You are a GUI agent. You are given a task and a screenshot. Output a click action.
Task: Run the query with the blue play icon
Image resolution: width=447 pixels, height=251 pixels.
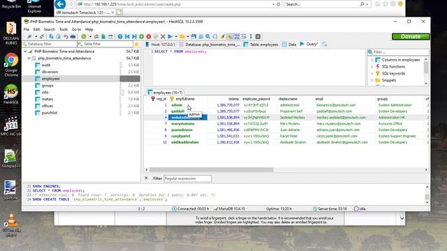(x=170, y=36)
